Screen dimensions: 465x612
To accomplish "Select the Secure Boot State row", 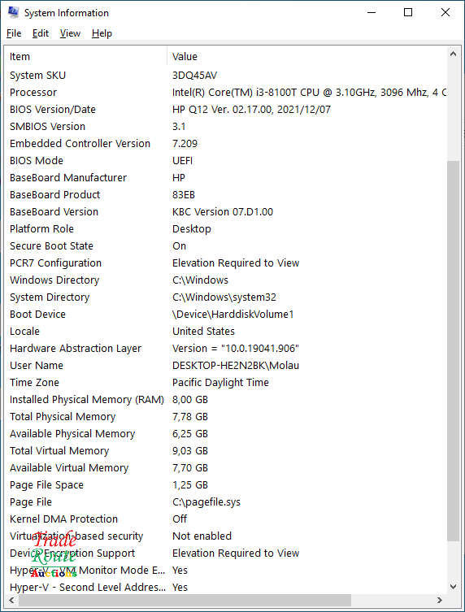I will pos(226,246).
